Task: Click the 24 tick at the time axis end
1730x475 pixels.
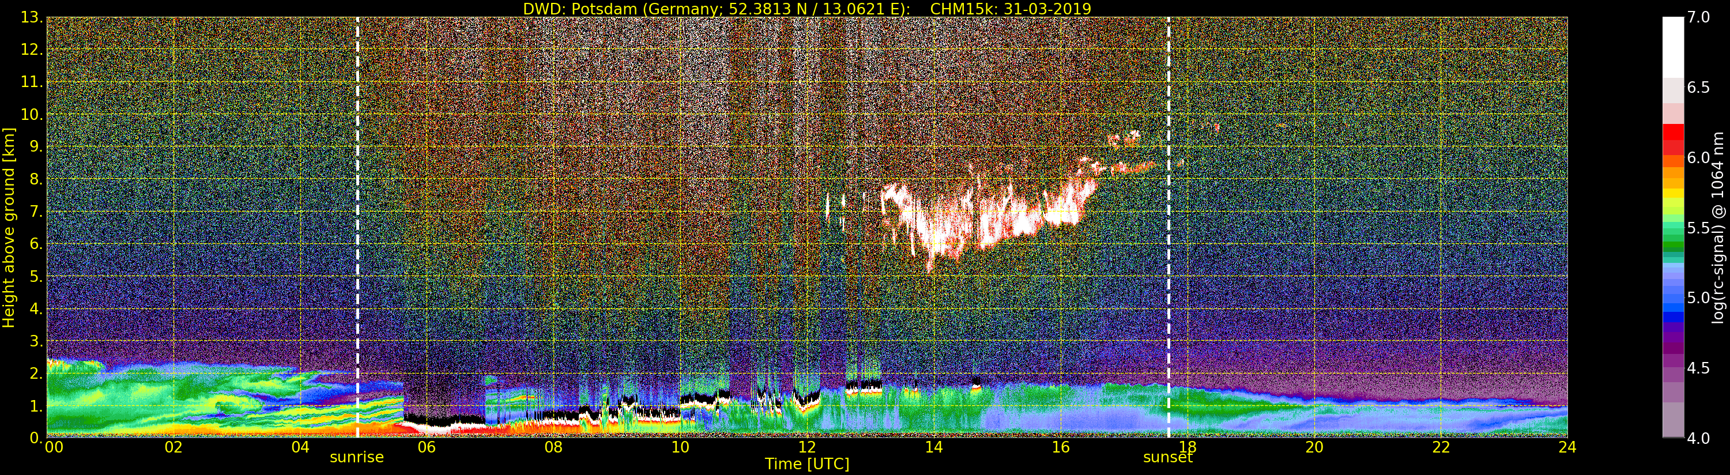Action: point(1567,447)
